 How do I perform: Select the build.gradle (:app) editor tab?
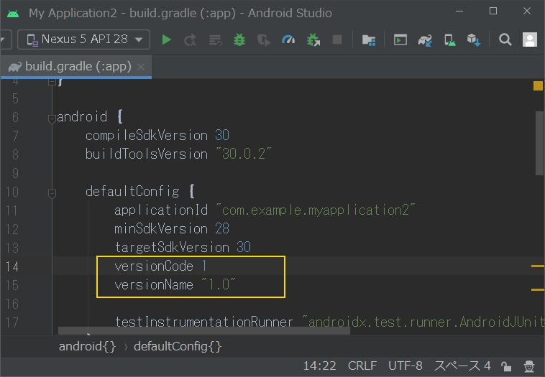(75, 66)
